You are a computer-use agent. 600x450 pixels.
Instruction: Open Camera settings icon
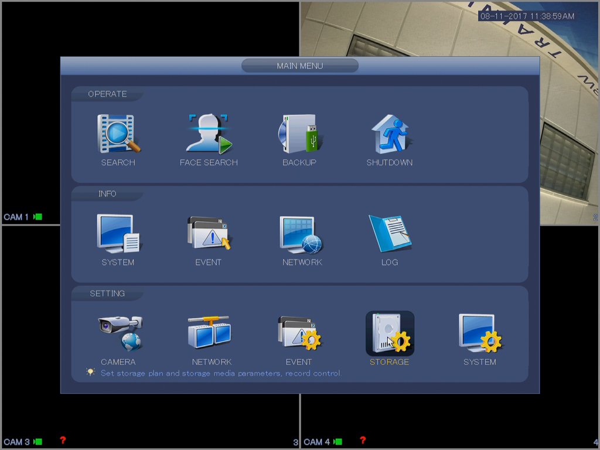[120, 333]
